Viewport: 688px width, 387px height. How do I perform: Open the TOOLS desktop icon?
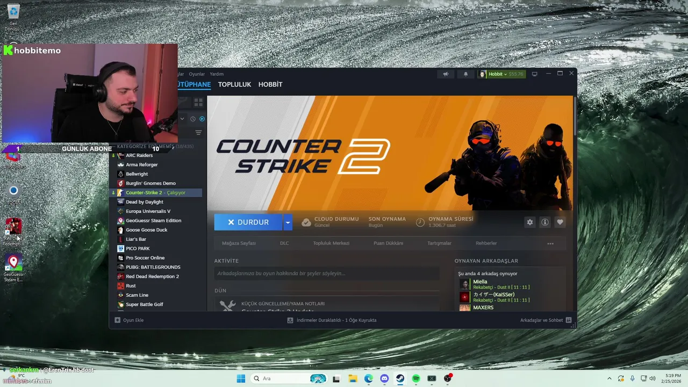13,195
